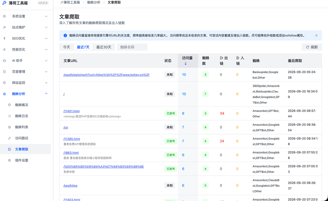
Task: Open the /%E5%85%8D%E8%B4%A3 encoded URL link
Action: click(x=103, y=167)
